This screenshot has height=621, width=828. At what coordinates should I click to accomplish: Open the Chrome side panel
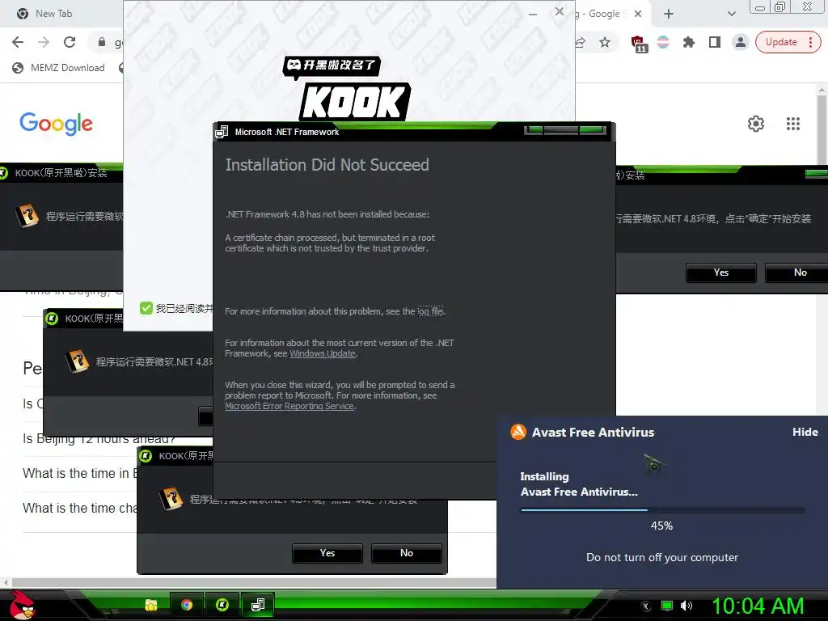(x=715, y=42)
